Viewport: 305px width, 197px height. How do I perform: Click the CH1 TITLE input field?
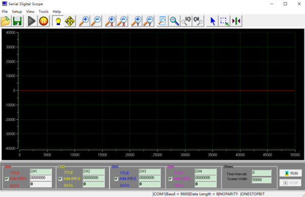(41, 171)
